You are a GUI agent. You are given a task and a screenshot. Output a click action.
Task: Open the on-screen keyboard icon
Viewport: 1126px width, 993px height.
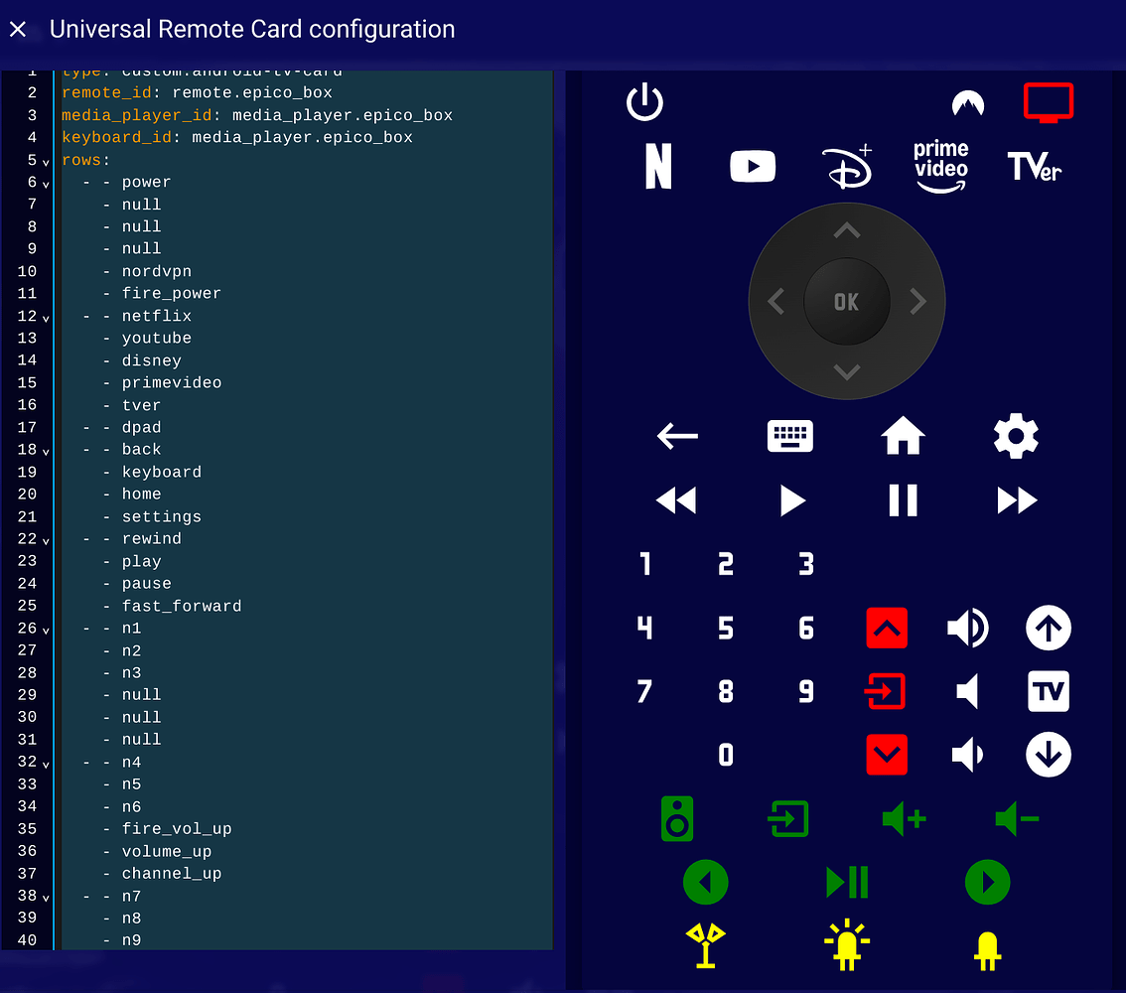[789, 436]
